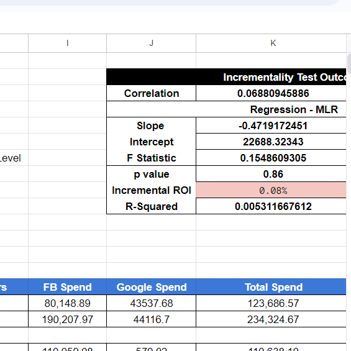Image resolution: width=351 pixels, height=351 pixels.
Task: Click the FB Spend column header cell
Action: pyautogui.click(x=67, y=287)
